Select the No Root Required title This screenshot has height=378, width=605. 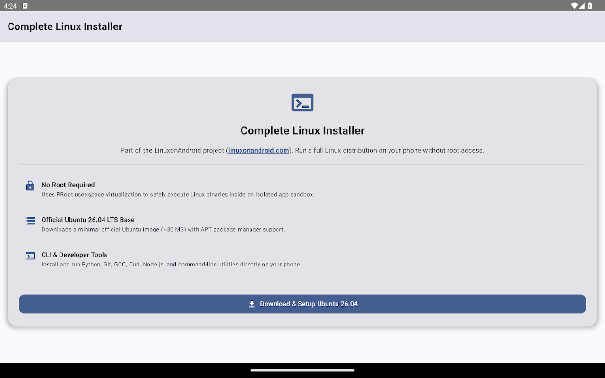[68, 185]
